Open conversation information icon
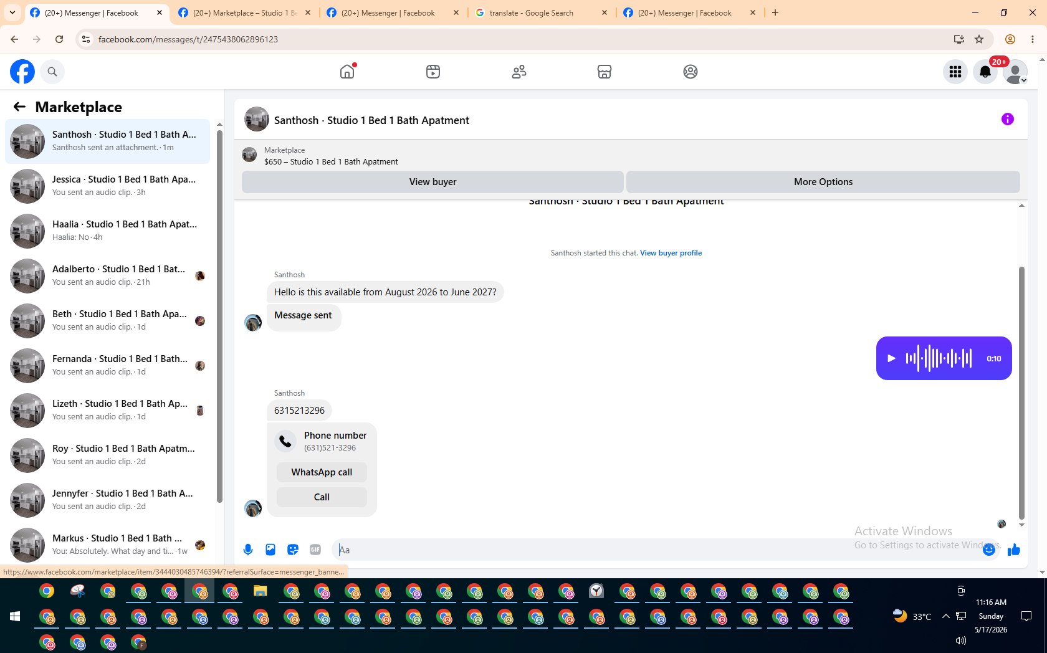1047x653 pixels. (x=1008, y=119)
